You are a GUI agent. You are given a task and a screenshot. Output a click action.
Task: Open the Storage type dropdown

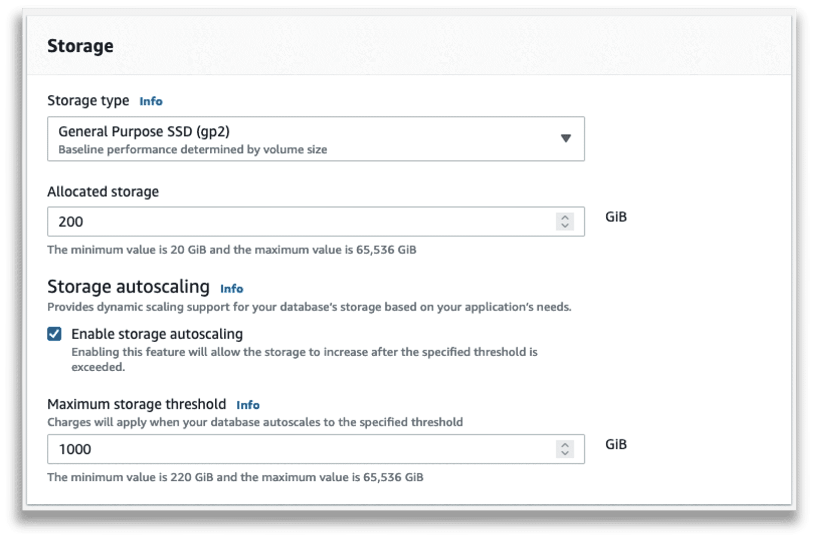[316, 139]
